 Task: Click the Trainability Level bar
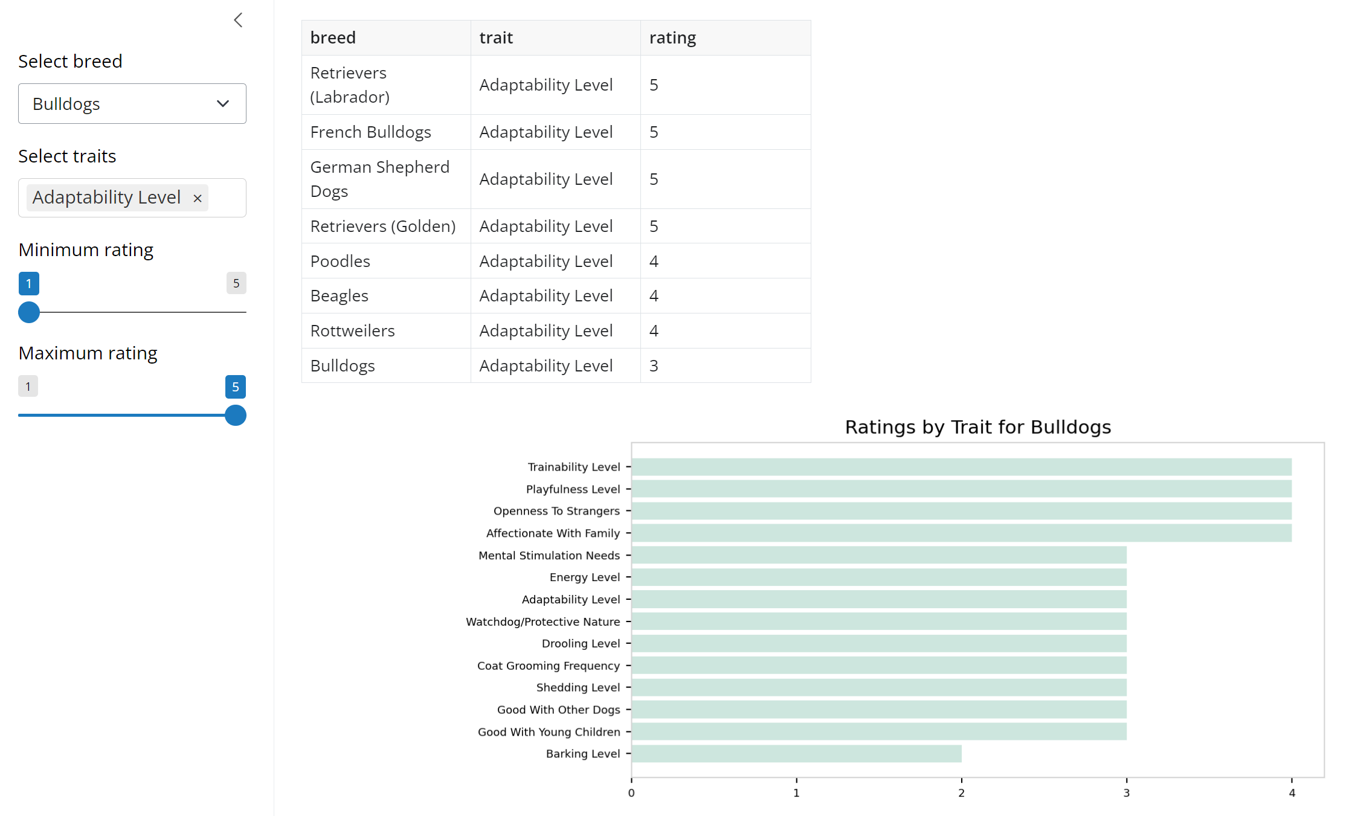[x=961, y=466]
